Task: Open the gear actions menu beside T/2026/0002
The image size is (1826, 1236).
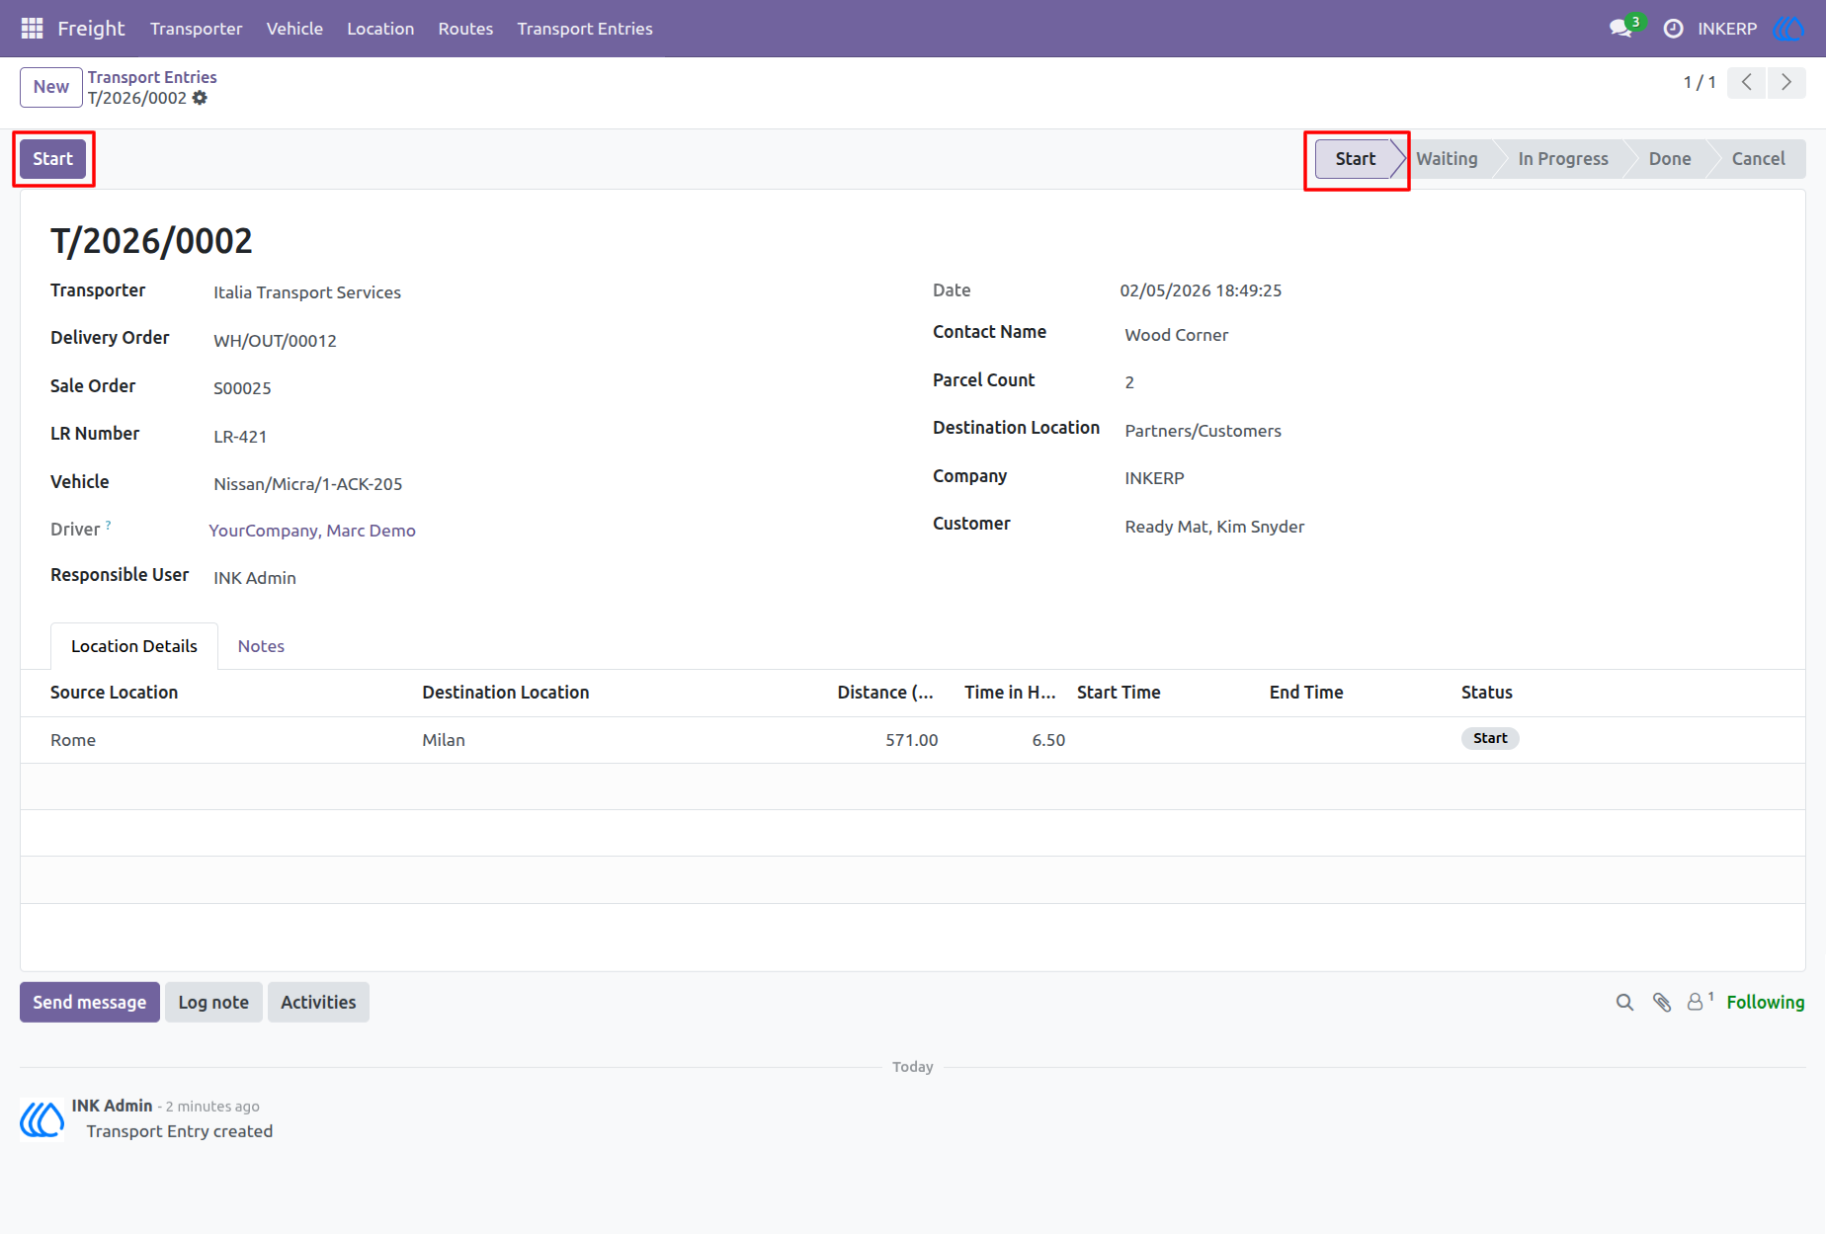Action: point(200,98)
